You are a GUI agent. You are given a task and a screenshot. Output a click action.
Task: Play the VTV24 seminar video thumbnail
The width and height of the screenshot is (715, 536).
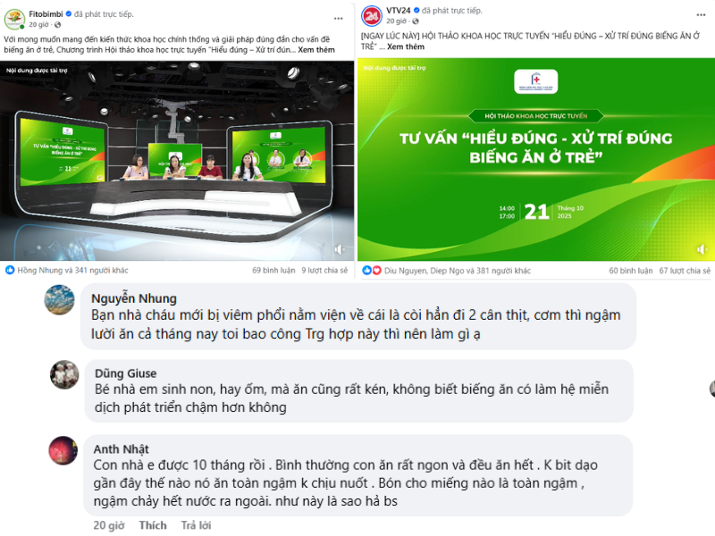click(x=535, y=160)
